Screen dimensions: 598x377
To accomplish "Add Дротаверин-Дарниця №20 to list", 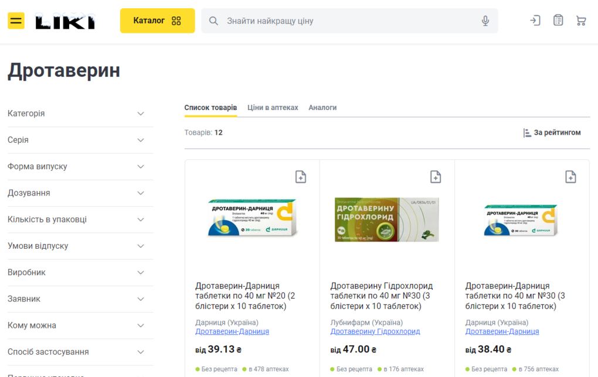I will tap(300, 177).
